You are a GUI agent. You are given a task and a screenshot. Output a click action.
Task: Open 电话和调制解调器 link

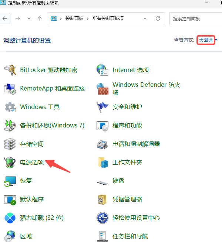pos(136,144)
